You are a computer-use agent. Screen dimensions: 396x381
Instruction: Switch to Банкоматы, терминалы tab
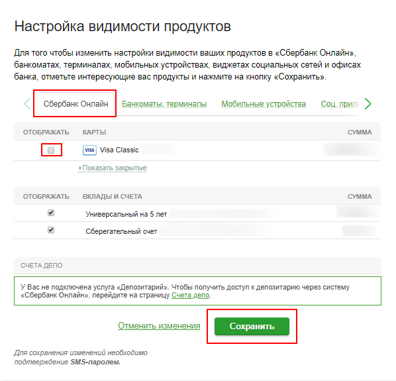point(164,104)
